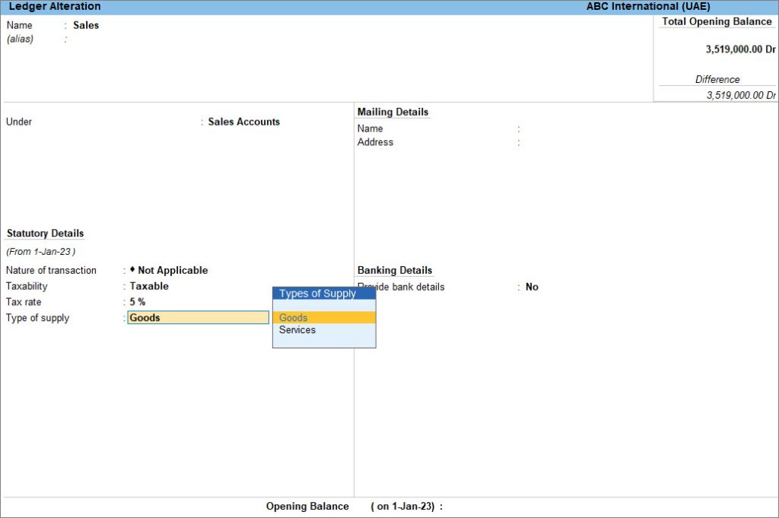779x518 pixels.
Task: Edit the ledger Name "Sales"
Action: tap(86, 25)
